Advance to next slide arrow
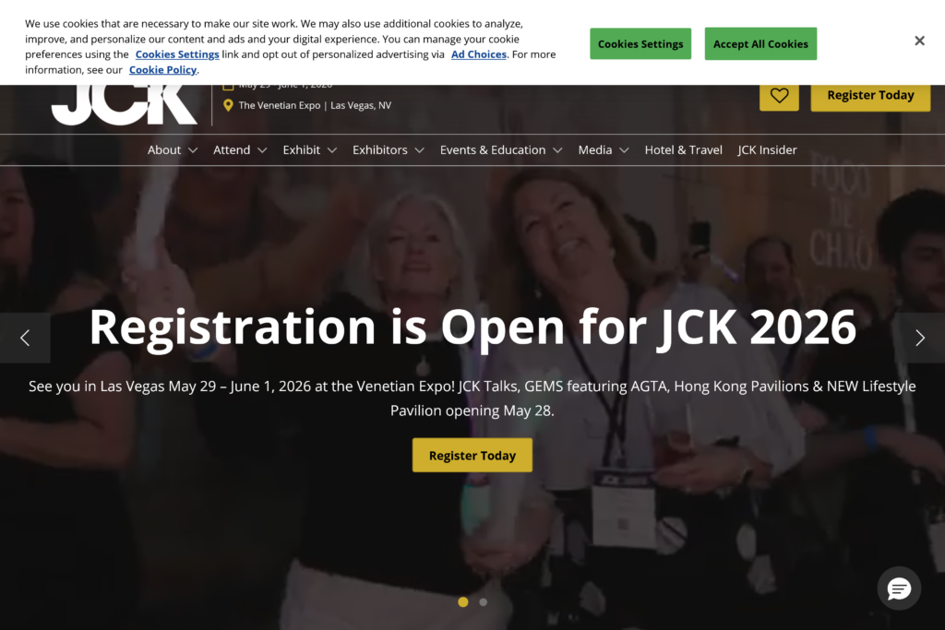 920,338
